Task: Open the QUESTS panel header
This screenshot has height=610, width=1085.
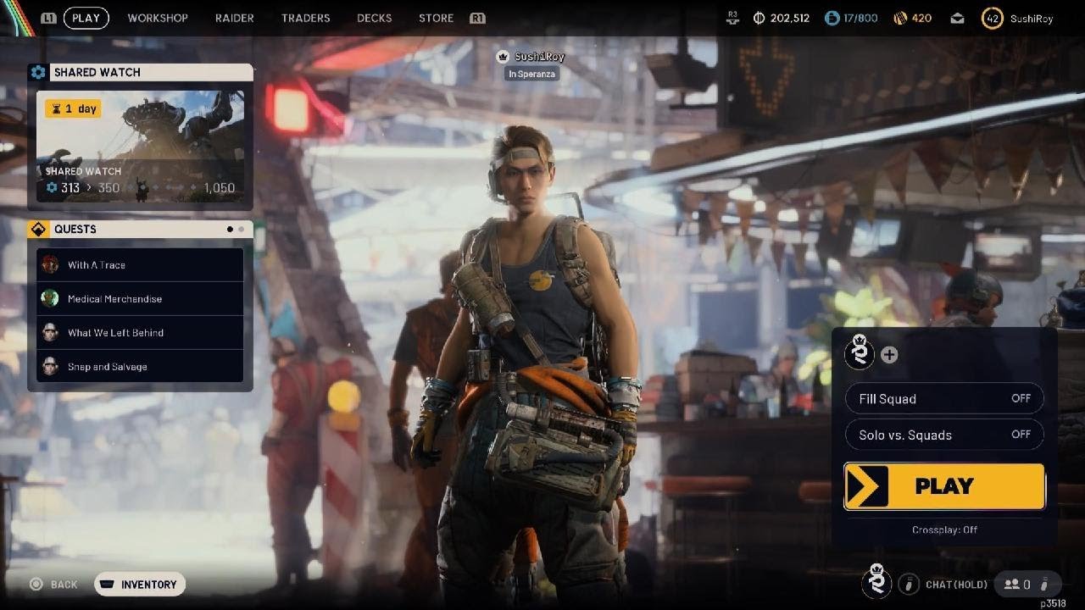Action: point(140,229)
